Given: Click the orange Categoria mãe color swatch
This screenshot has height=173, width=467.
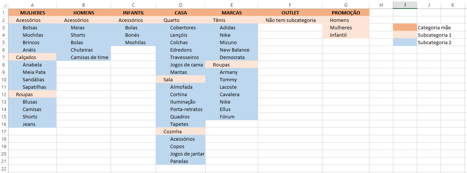Looking at the screenshot, I should (405, 27).
